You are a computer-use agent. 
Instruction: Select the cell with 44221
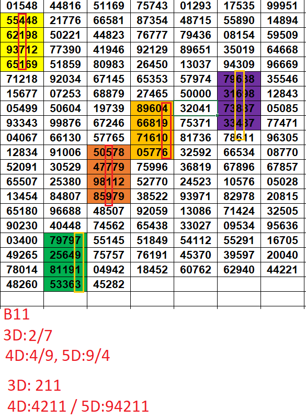pos(282,269)
